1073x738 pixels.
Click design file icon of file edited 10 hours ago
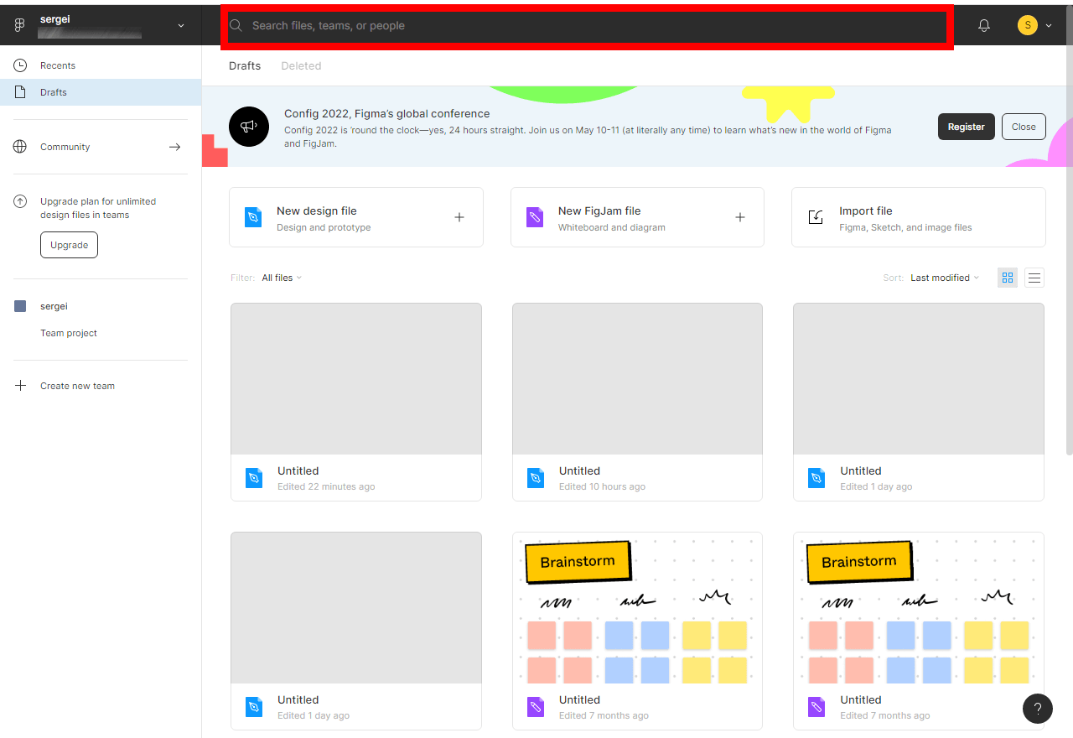[x=536, y=478]
